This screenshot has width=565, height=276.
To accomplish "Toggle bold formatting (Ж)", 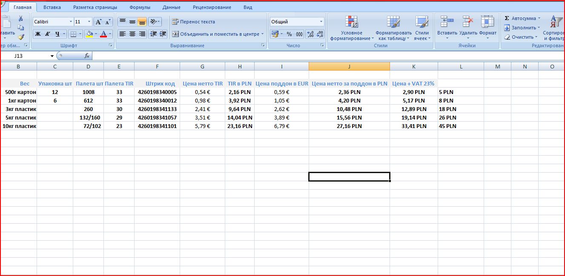I will tap(38, 34).
